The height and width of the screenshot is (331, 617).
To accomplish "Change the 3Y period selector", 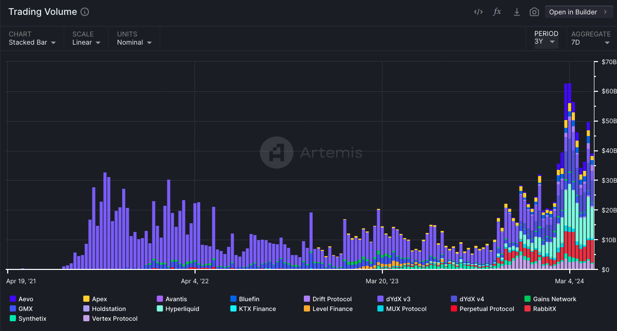I will pyautogui.click(x=546, y=42).
